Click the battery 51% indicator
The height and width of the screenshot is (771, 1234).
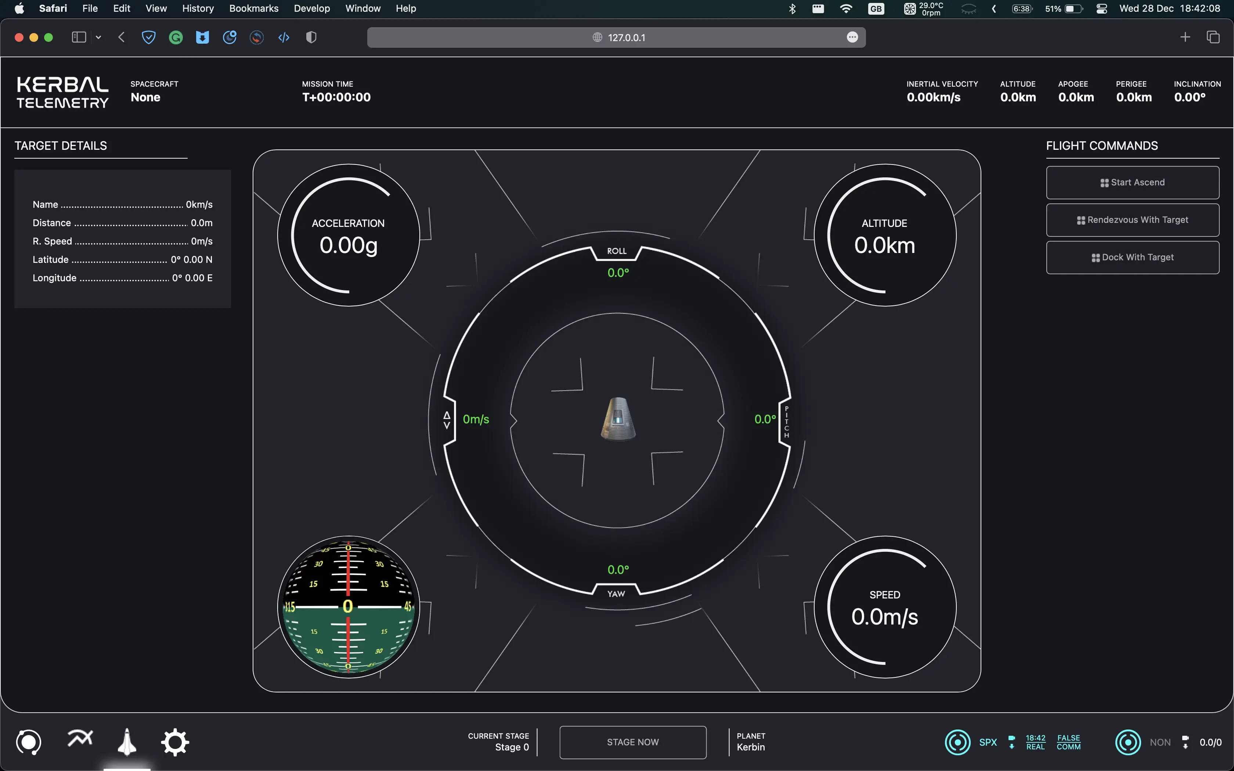(1064, 8)
